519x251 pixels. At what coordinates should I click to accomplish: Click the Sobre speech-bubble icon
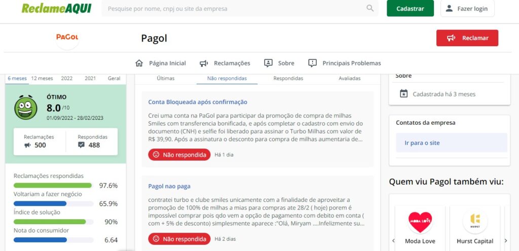pos(268,63)
